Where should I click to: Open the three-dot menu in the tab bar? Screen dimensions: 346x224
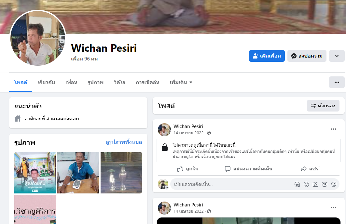[337, 82]
